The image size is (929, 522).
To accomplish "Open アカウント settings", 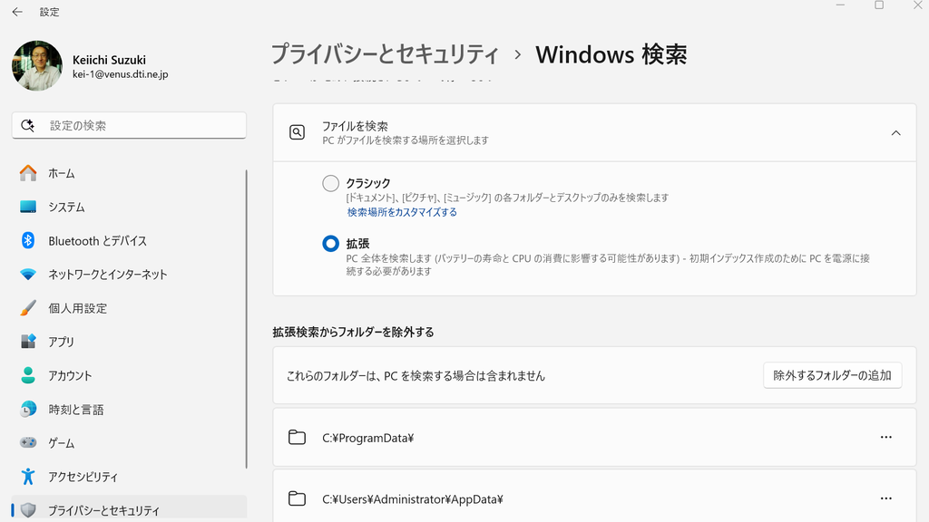I will (x=129, y=376).
